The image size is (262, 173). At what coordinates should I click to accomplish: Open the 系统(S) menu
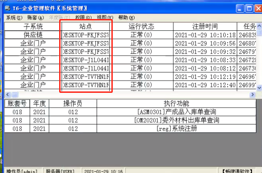14,18
